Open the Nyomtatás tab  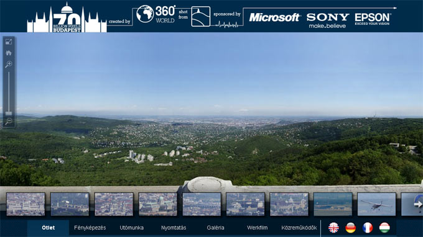[174, 228]
